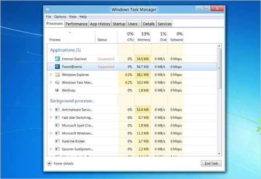Screen dimensions: 261x179
Task: Click Tweet@rama's Suspended status
Action: click(x=106, y=67)
